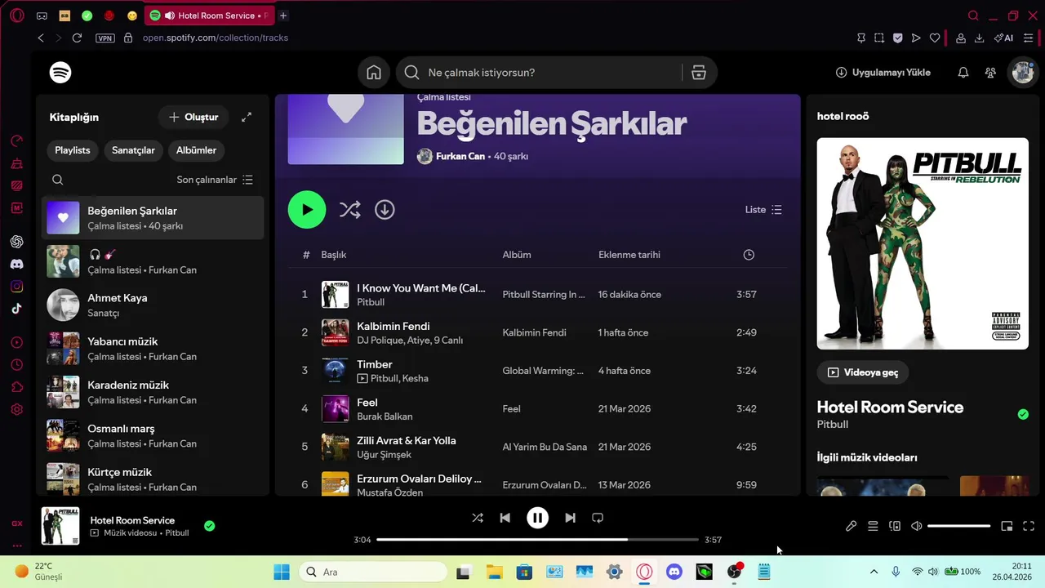
Task: Filter library by Sanatçılar
Action: click(133, 150)
